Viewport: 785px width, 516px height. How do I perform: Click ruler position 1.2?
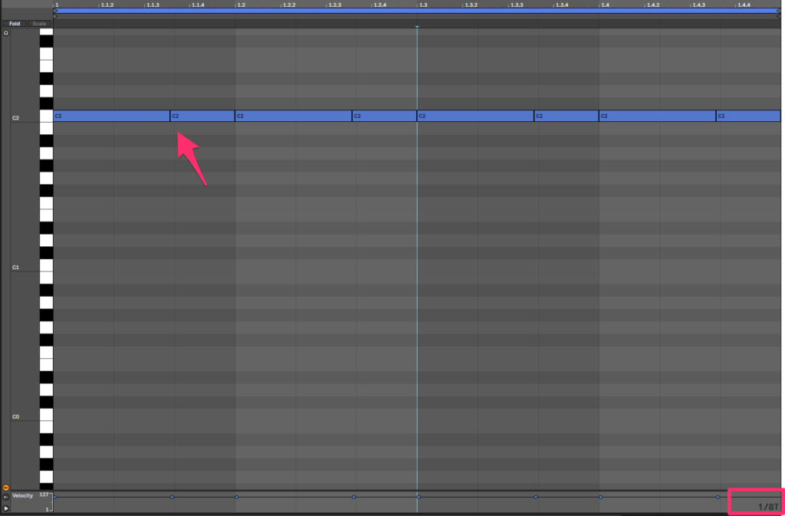click(241, 5)
